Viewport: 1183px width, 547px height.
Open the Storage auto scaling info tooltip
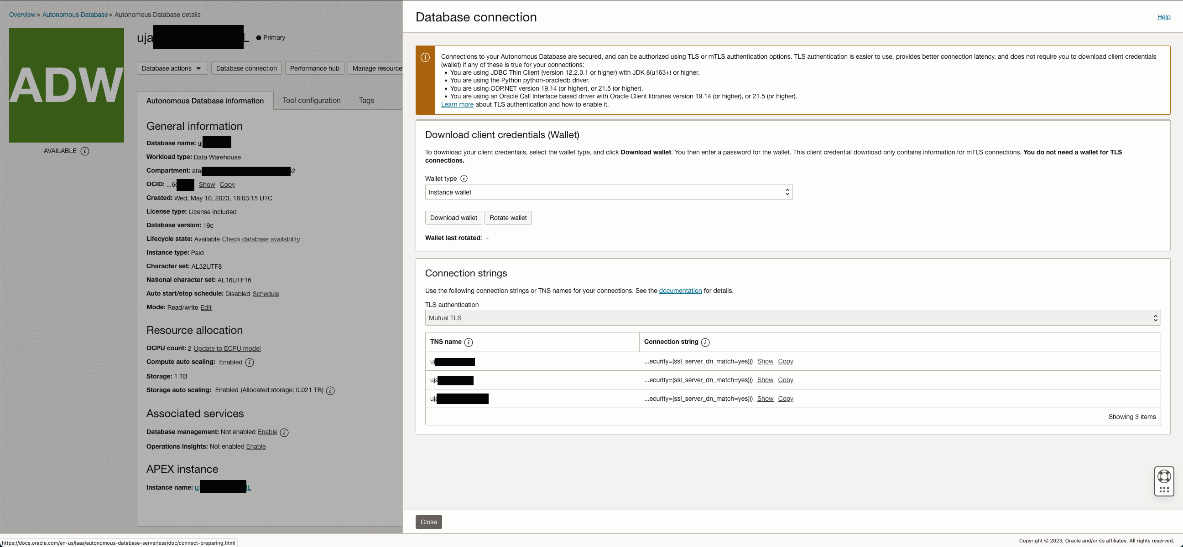(330, 391)
